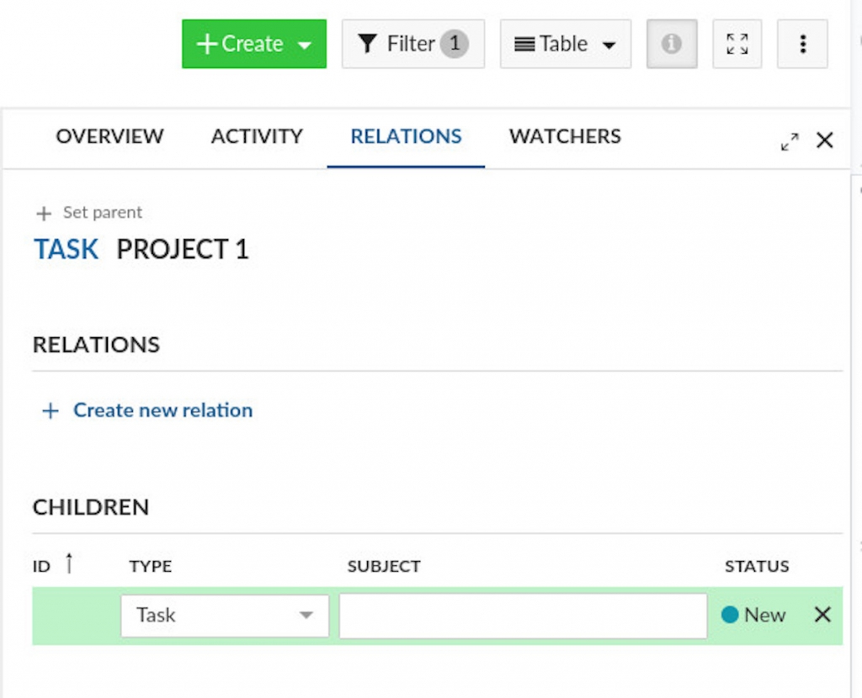Image resolution: width=862 pixels, height=698 pixels.
Task: Click the info icon in the toolbar
Action: pos(671,44)
